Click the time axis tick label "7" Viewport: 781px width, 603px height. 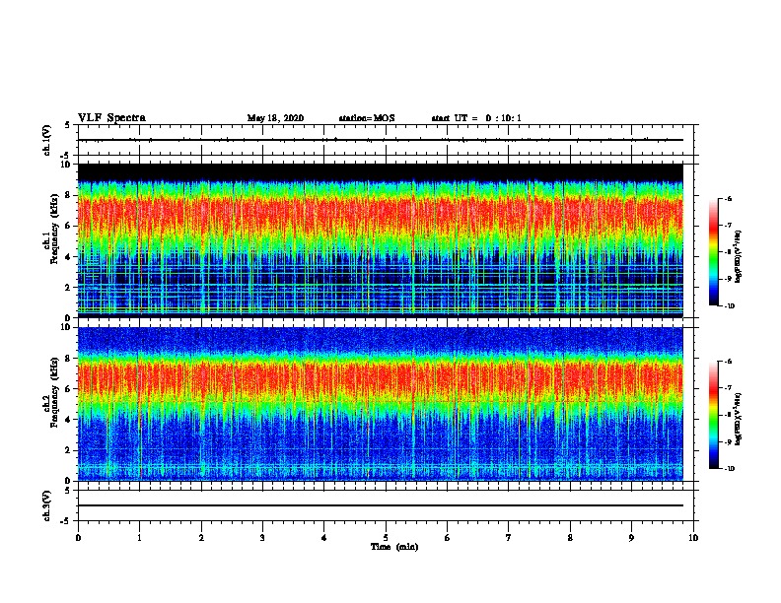pyautogui.click(x=509, y=538)
